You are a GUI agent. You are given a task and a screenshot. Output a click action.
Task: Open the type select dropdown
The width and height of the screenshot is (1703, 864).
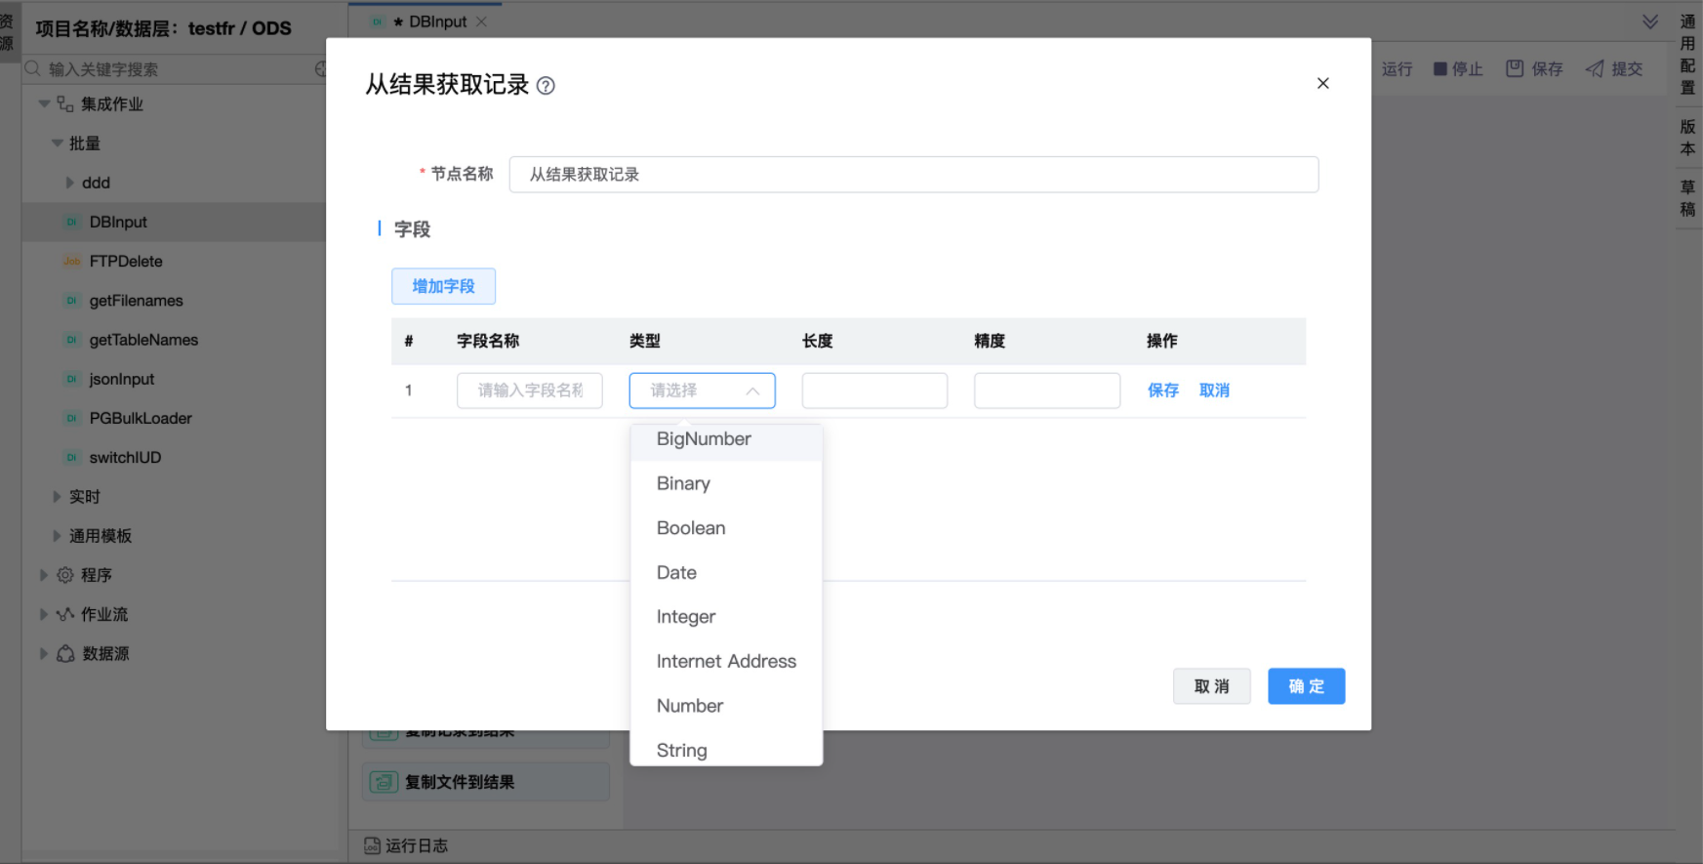coord(702,391)
